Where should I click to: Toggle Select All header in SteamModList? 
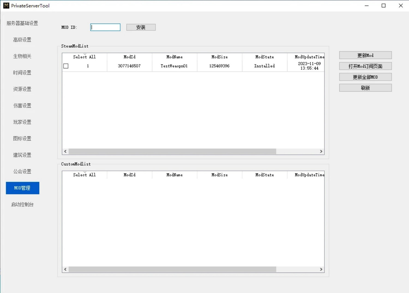pos(84,57)
